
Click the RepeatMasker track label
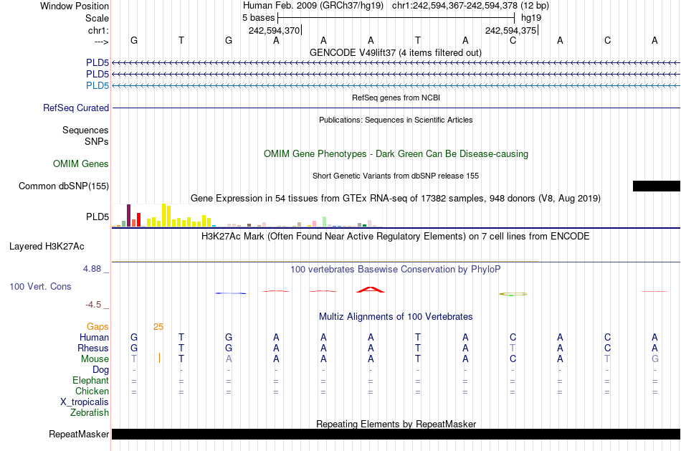click(x=79, y=434)
